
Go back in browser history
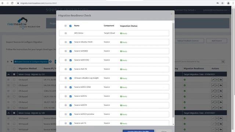(x=3, y=3)
